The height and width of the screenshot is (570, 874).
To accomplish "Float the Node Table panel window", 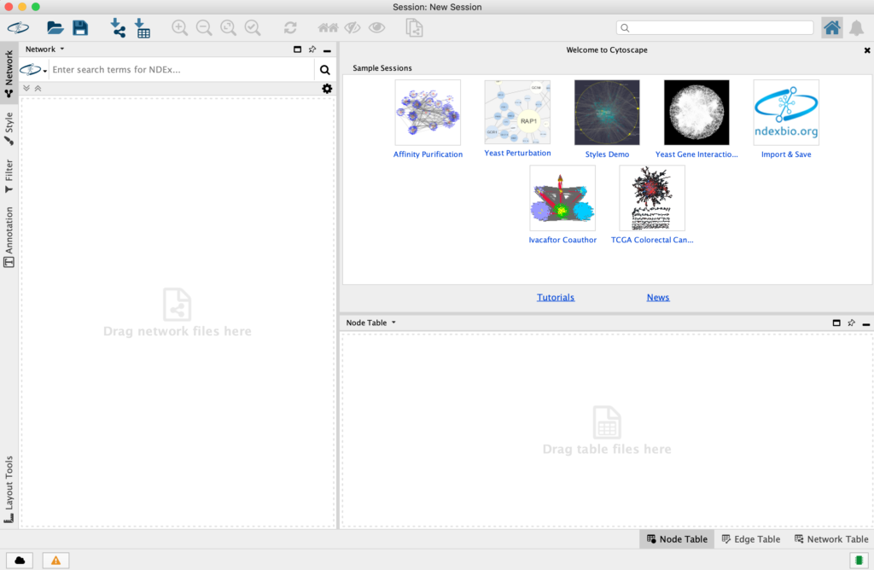I will coord(836,323).
